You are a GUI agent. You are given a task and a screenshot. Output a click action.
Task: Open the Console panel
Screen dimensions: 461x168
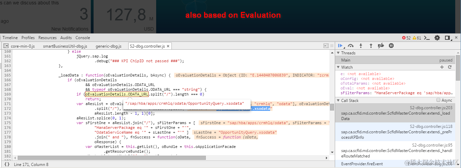pos(83,38)
